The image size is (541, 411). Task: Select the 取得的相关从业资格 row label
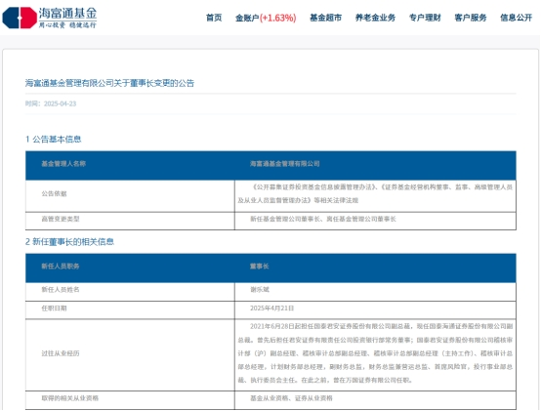click(70, 398)
